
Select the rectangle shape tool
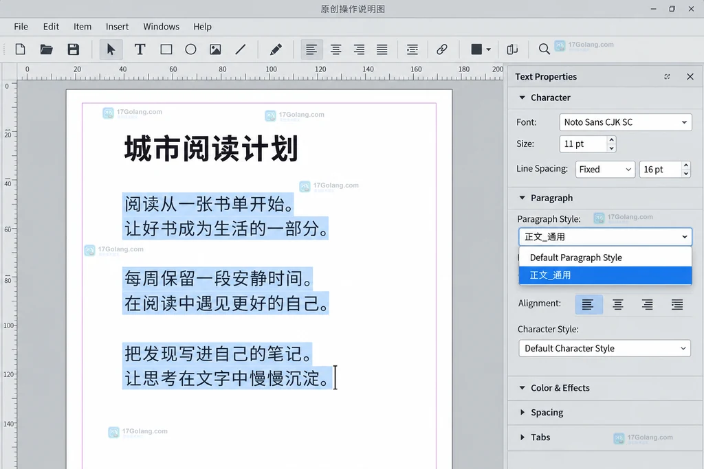166,49
